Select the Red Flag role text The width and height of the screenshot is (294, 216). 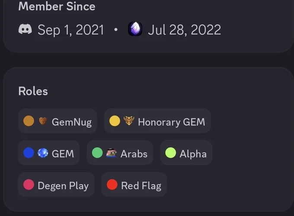(x=141, y=186)
